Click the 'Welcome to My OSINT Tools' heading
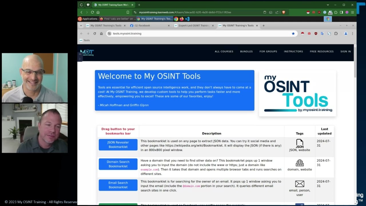This screenshot has width=366, height=206. pyautogui.click(x=149, y=76)
